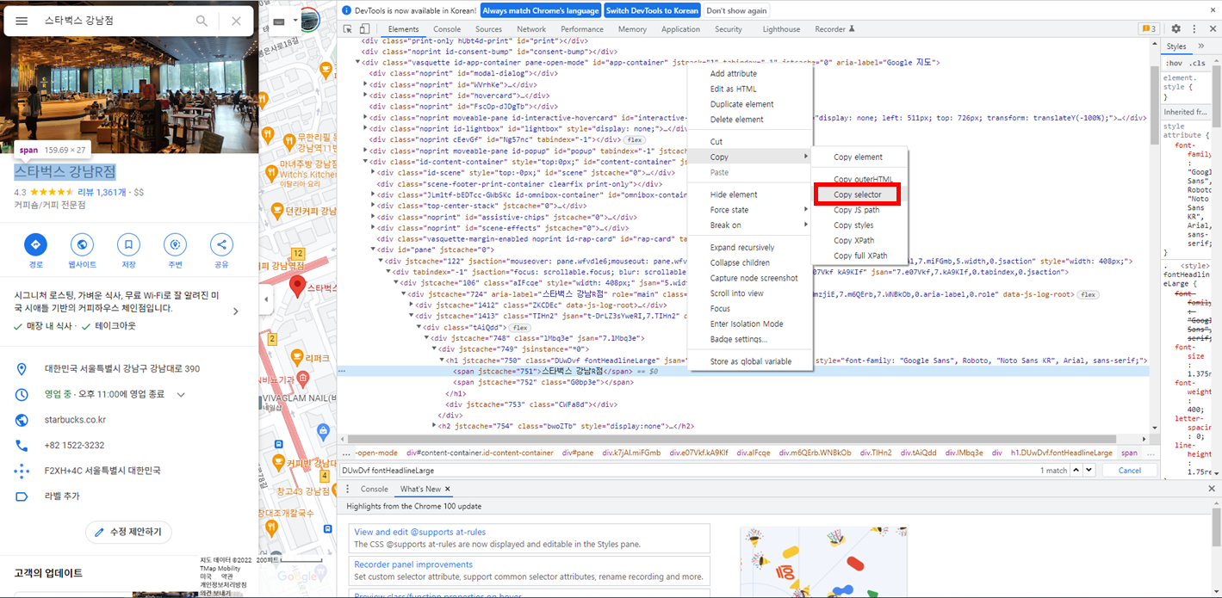Screen dimensions: 1222x598
Task: Click the red Starbucks map pin
Action: [297, 287]
